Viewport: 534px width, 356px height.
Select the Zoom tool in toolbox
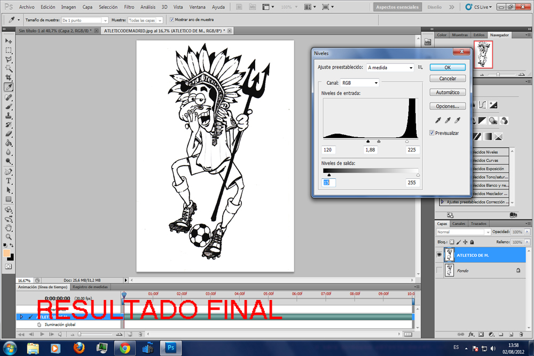tap(9, 237)
